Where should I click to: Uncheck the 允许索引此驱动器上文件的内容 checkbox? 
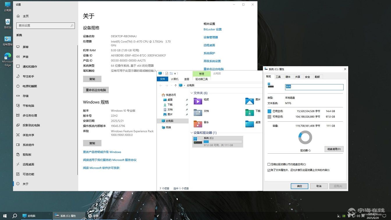(x=269, y=170)
